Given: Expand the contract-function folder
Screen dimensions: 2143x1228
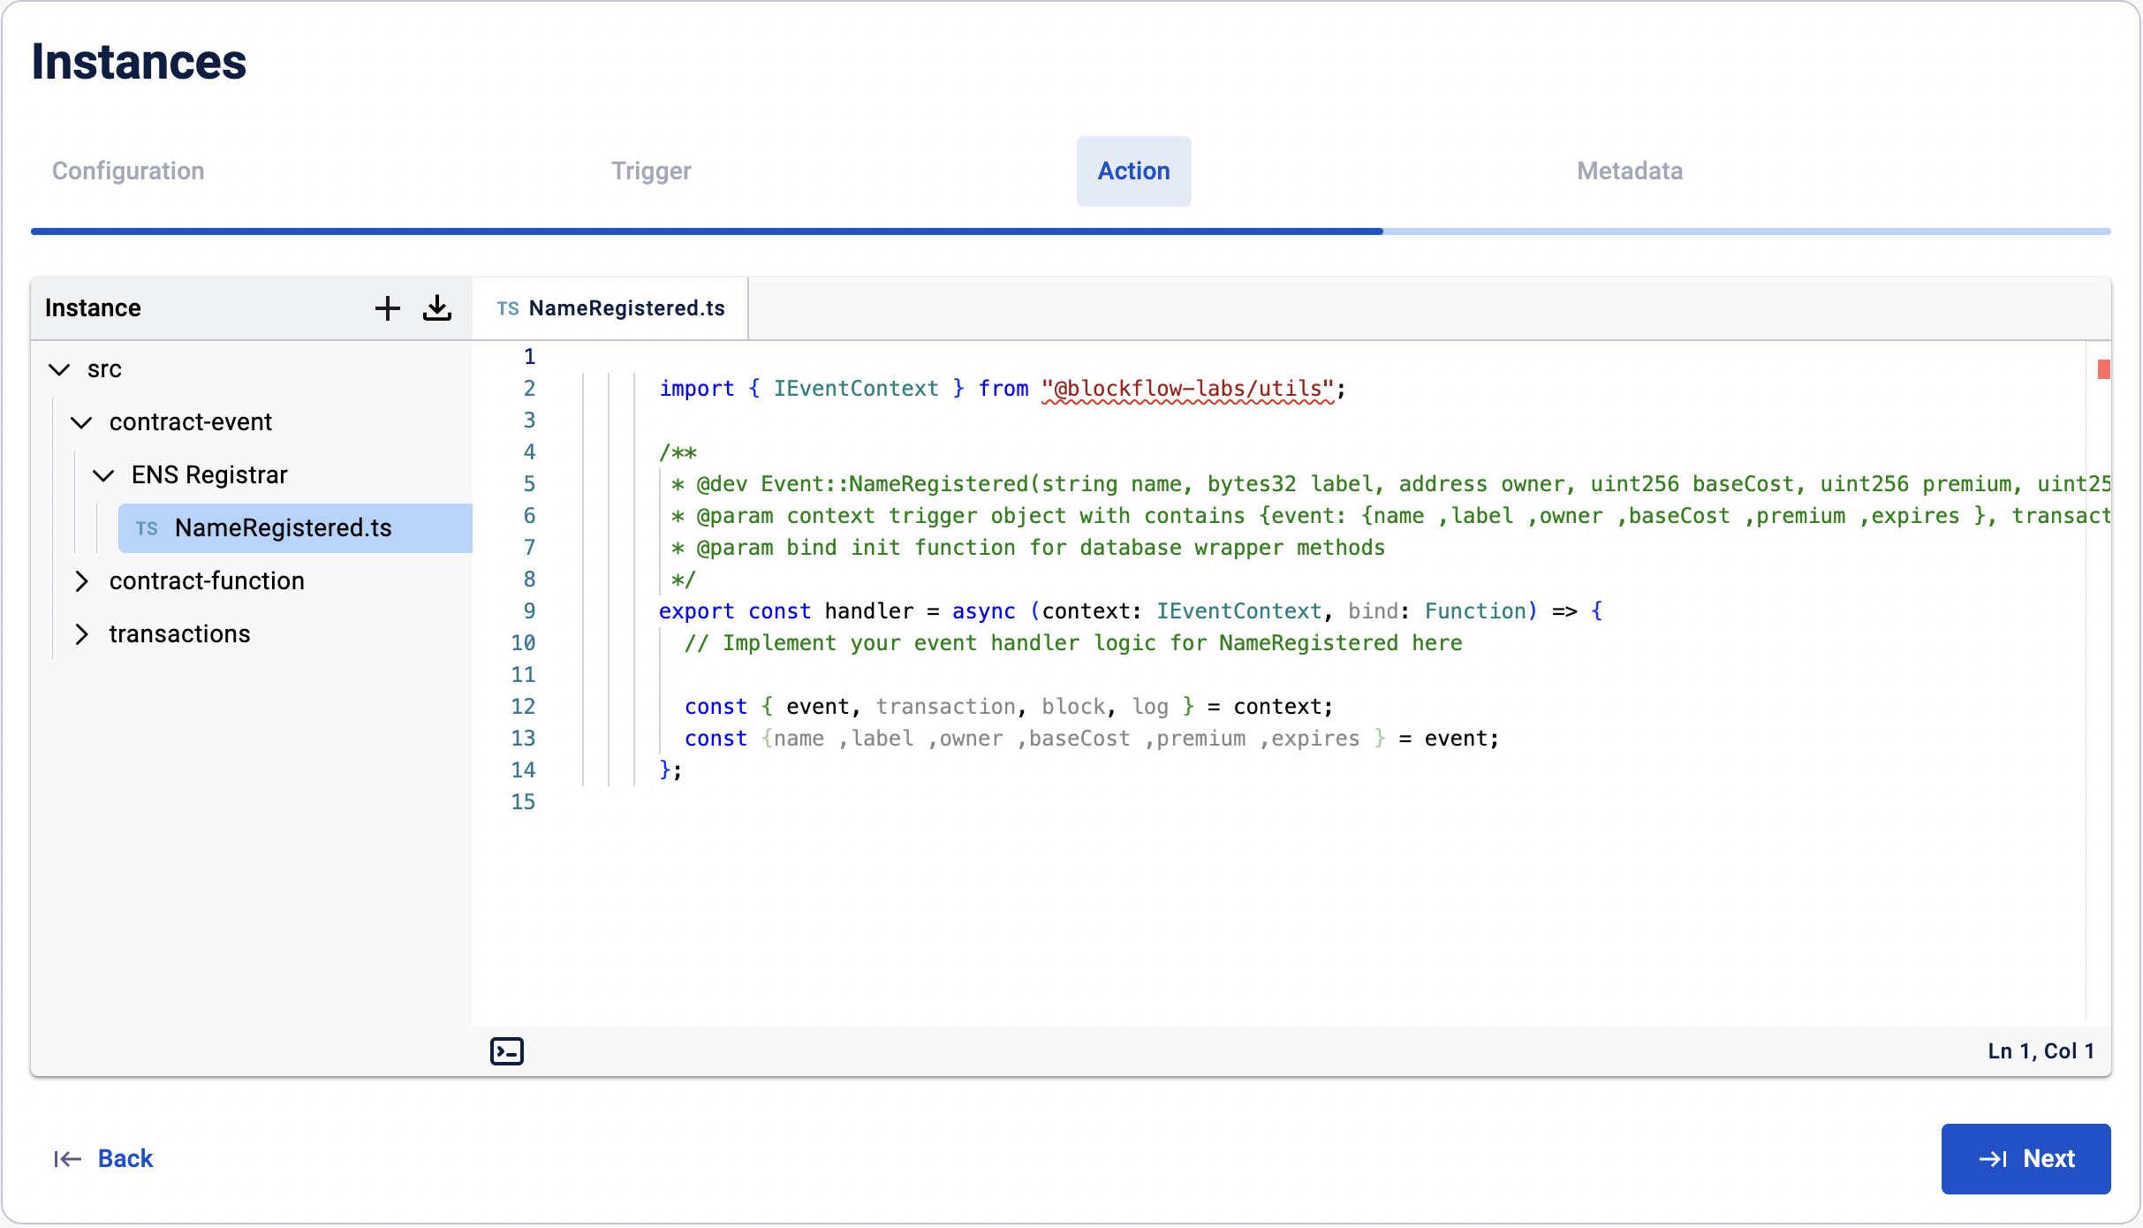Looking at the screenshot, I should point(81,581).
